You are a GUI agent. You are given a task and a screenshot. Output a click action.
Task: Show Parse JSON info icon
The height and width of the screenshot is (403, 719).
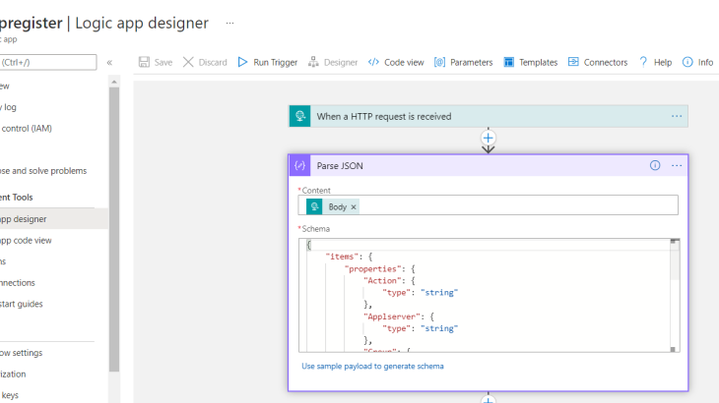(x=655, y=165)
